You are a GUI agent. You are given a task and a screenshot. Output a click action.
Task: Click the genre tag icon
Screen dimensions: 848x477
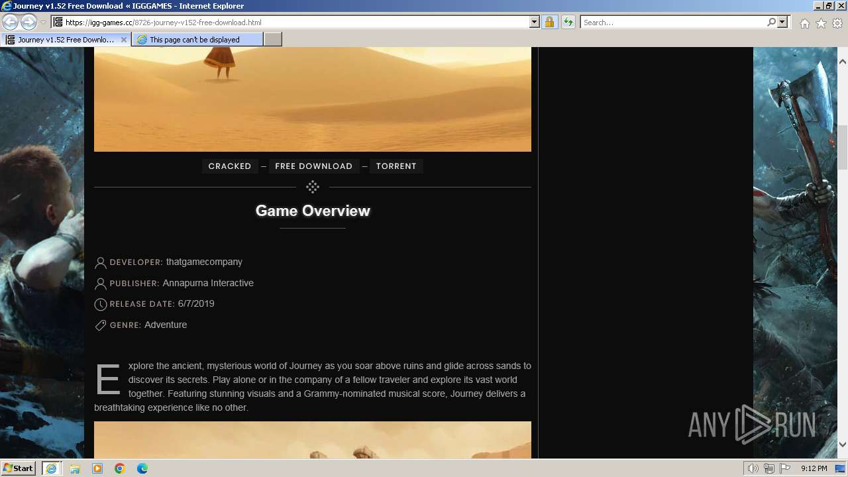click(101, 325)
